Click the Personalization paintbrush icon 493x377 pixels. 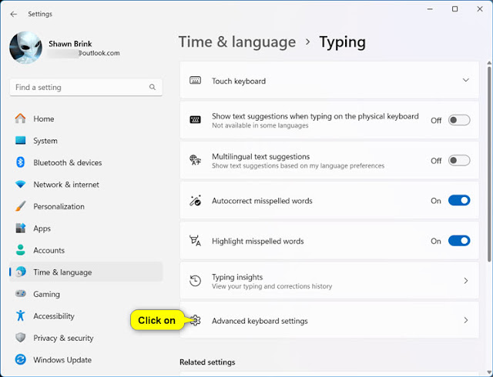click(21, 206)
